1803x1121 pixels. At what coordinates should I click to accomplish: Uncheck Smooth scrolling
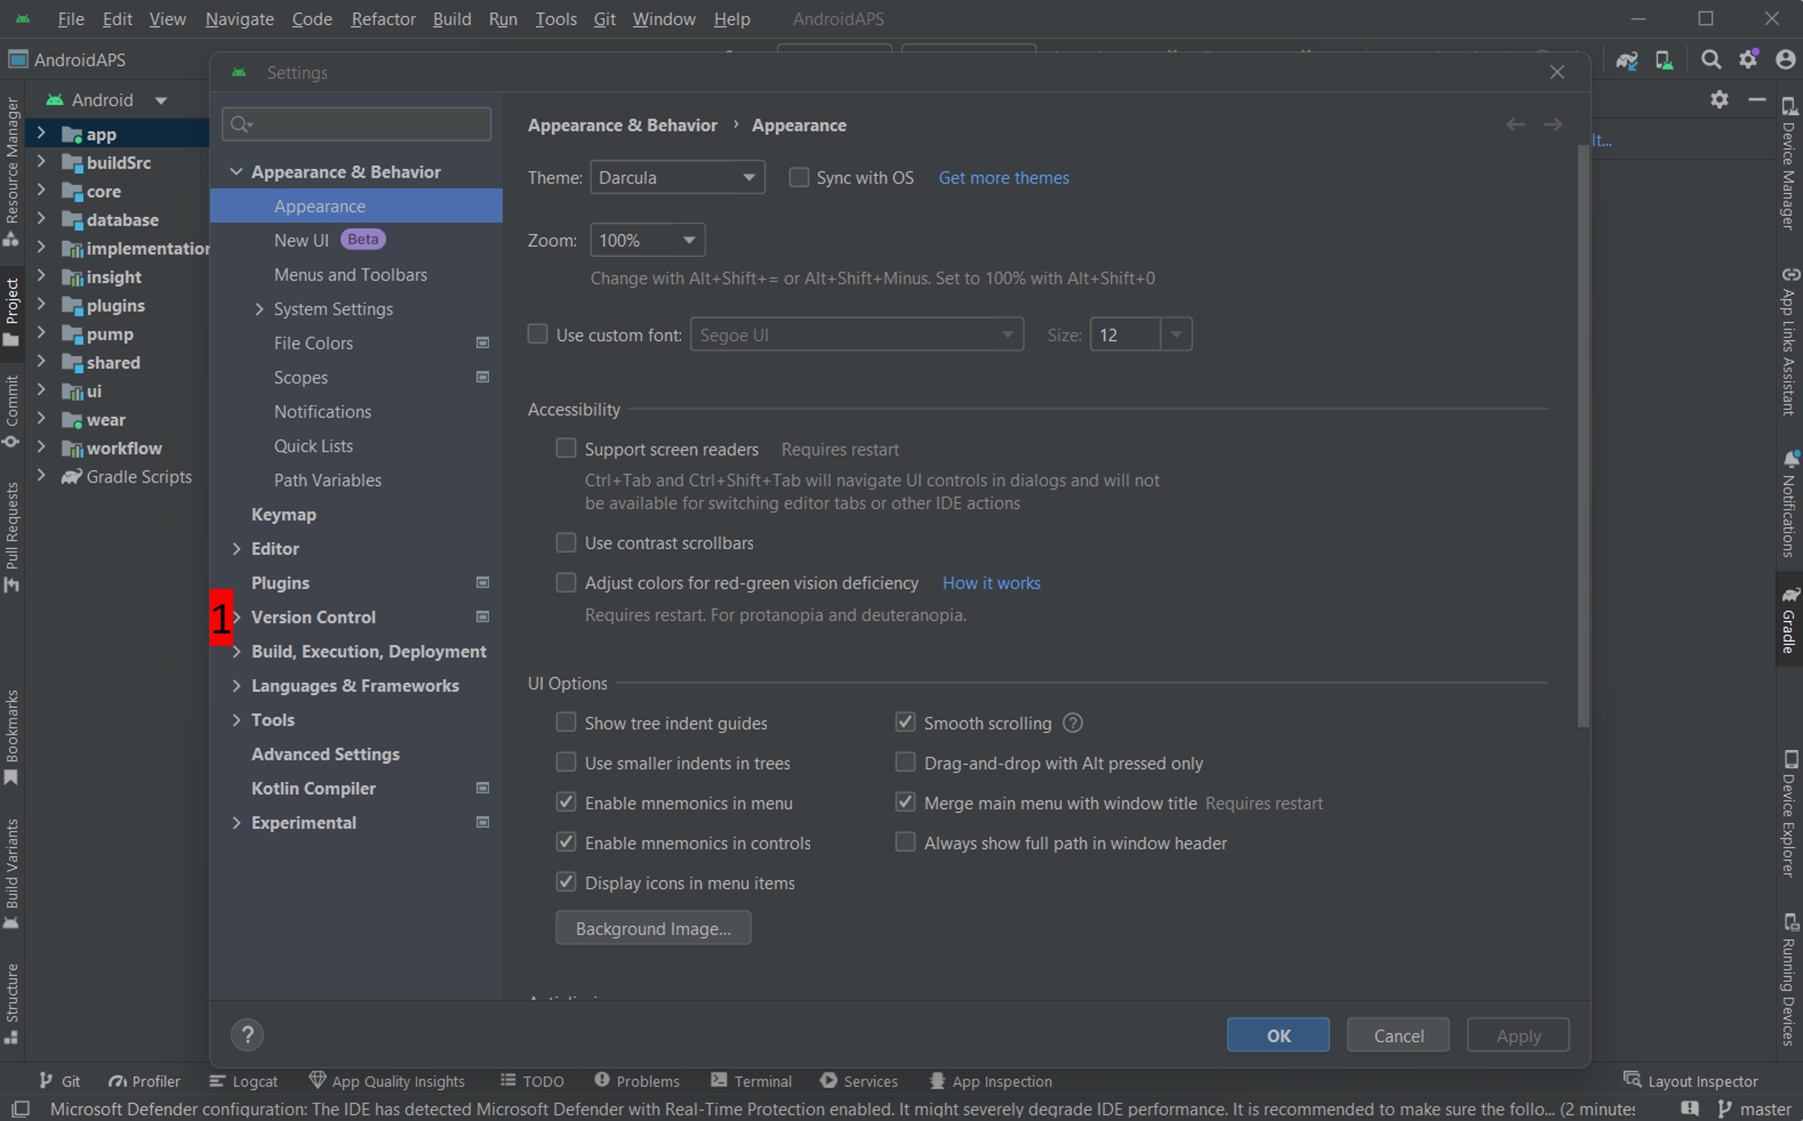(x=905, y=722)
